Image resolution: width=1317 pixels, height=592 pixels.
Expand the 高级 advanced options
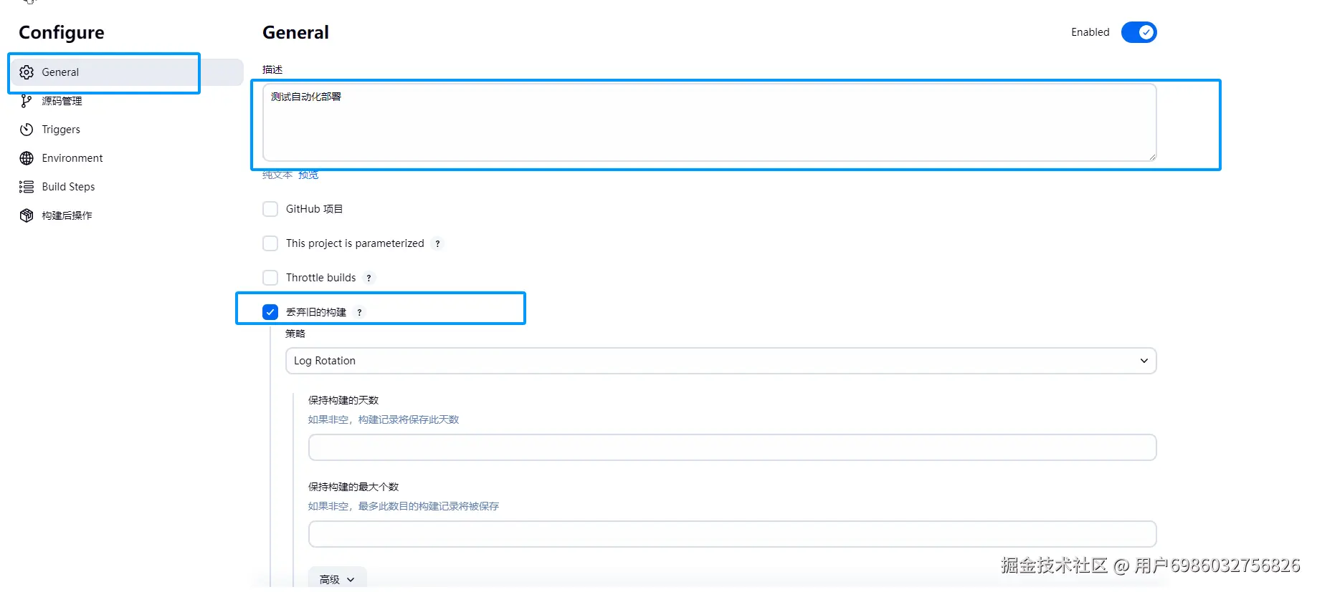(x=337, y=579)
